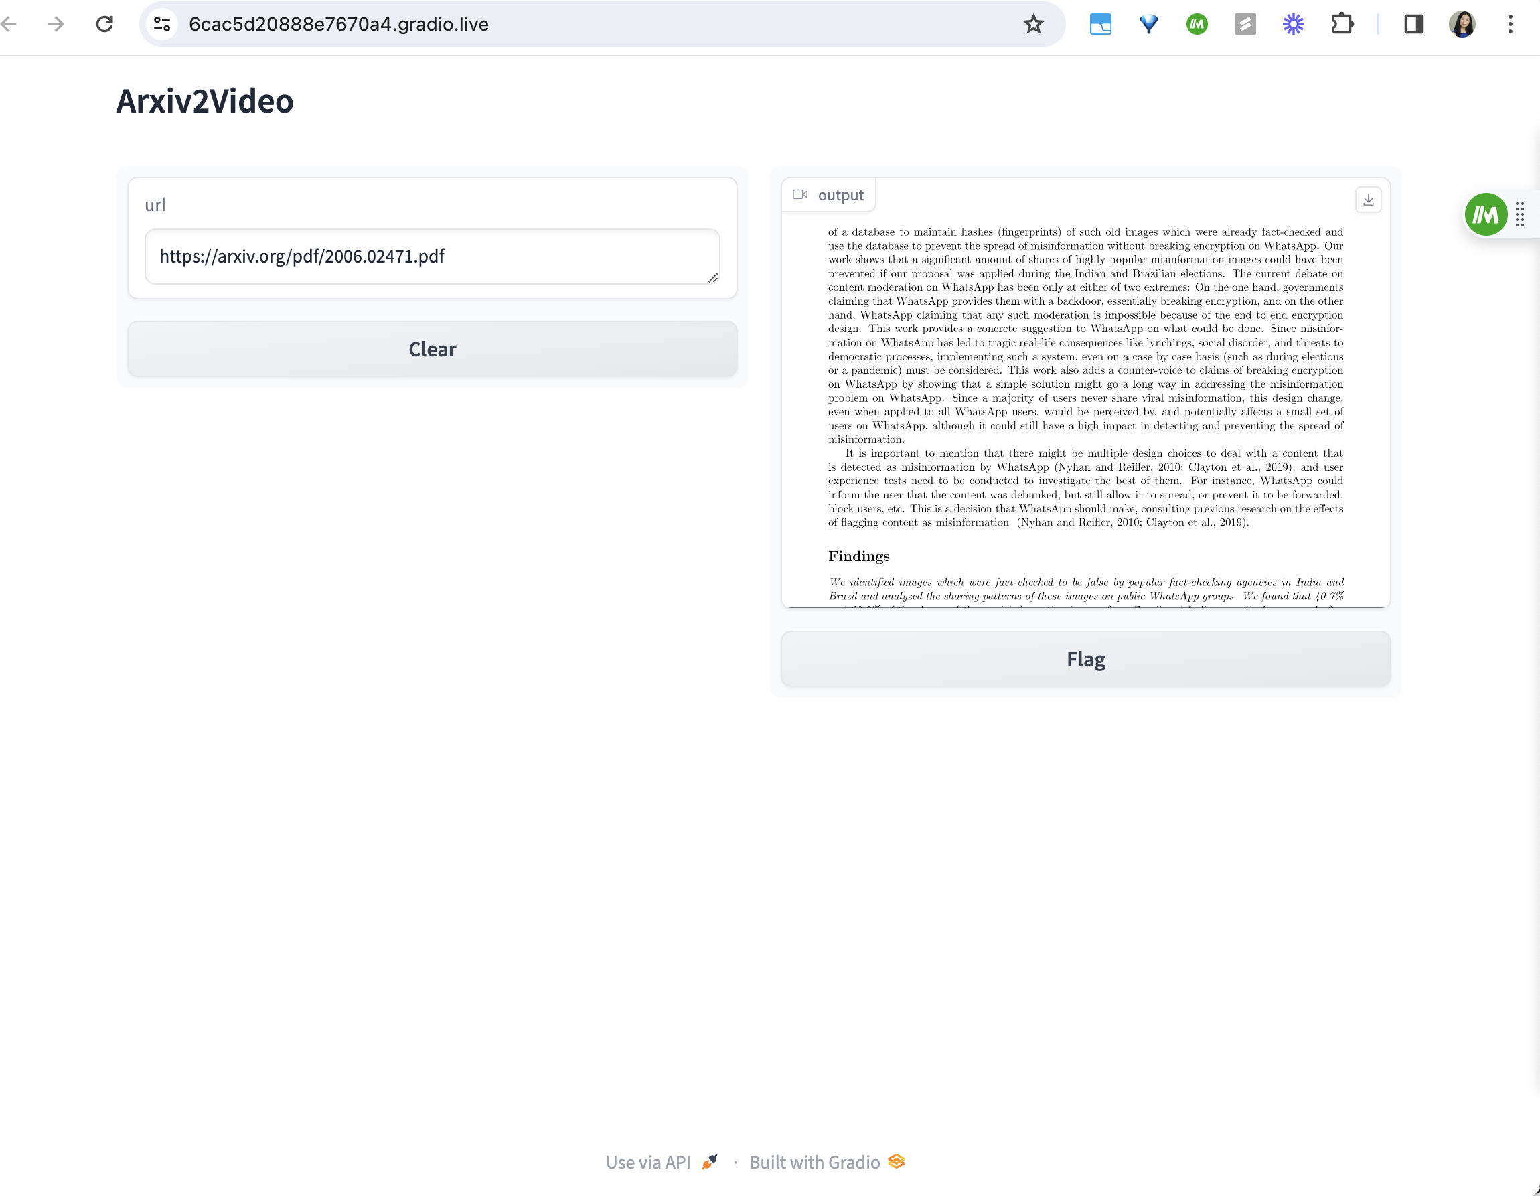Download the output video
The width and height of the screenshot is (1540, 1196).
coord(1367,200)
